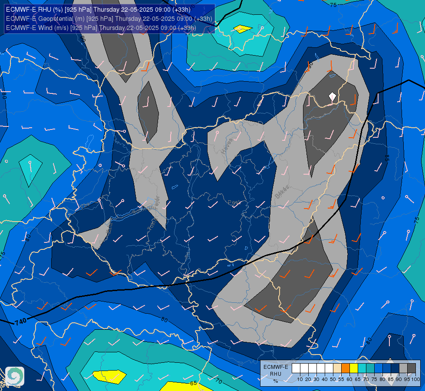Click the 70 contour label on the map
Viewport: 425px width, 391px height.
218,381
